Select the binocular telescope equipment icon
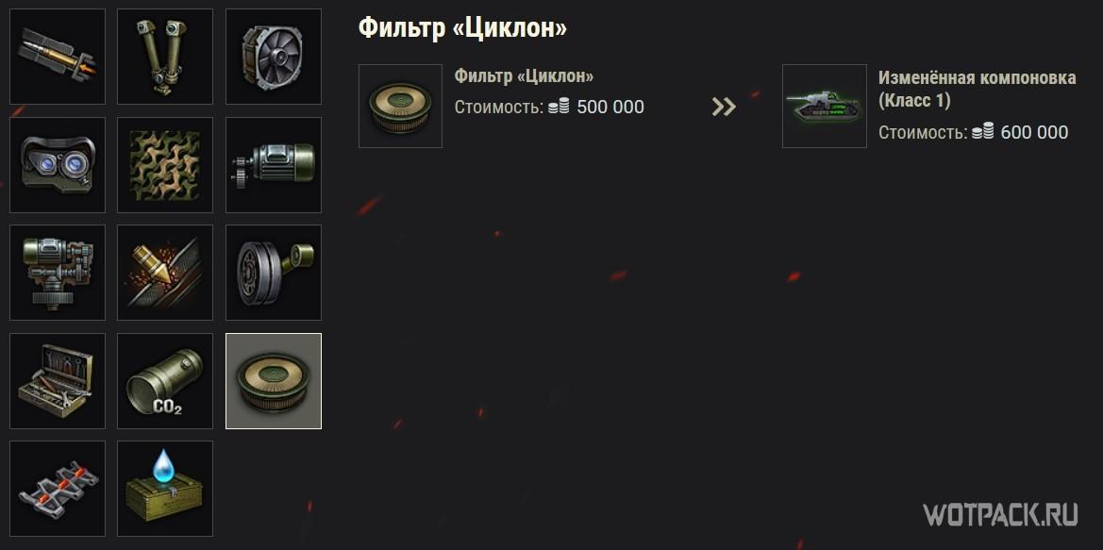The width and height of the screenshot is (1103, 550). [164, 57]
